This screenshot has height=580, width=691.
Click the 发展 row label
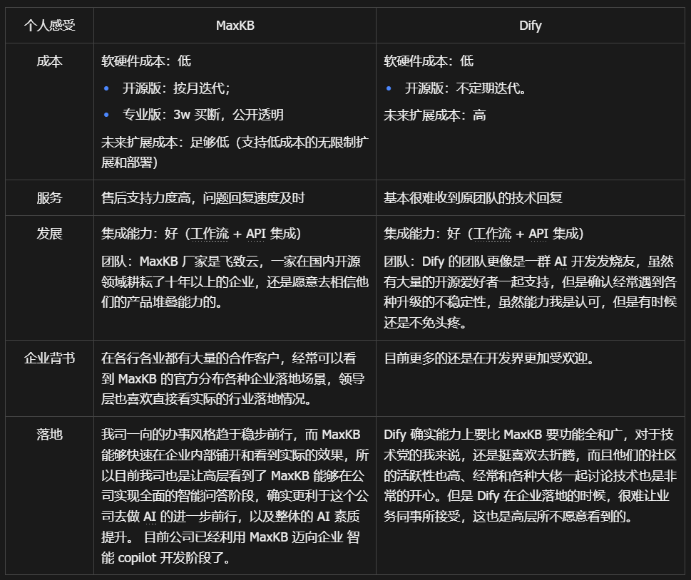click(49, 234)
